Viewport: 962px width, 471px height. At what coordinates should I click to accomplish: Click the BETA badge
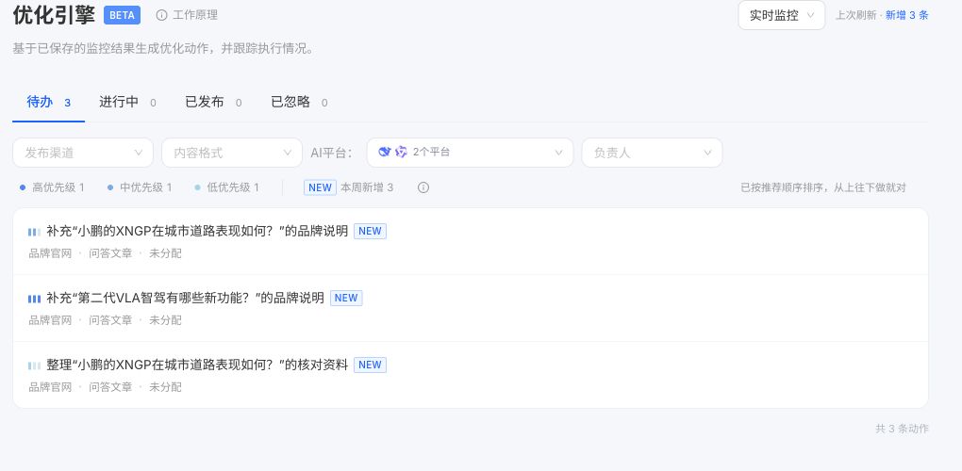[122, 15]
